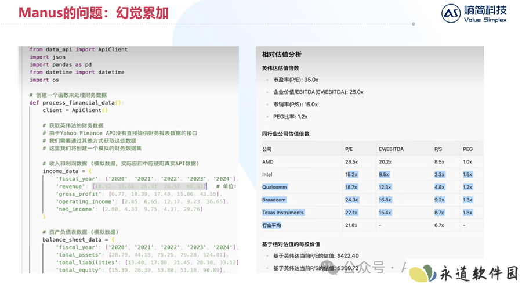Image resolution: width=522 pixels, height=288 pixels.
Task: Click the '英伟达估值倍数' subheading
Action: click(280, 68)
